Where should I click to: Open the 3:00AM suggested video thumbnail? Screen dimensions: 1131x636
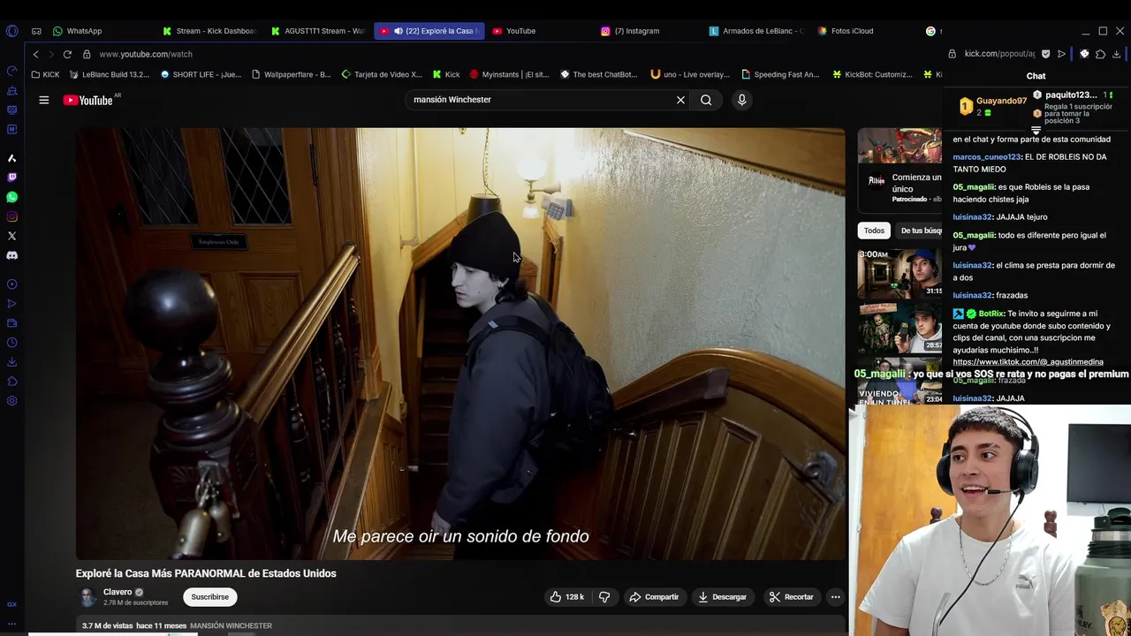coord(899,273)
